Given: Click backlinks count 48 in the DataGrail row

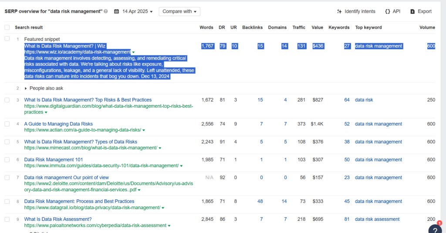Looking at the screenshot, I should [x=260, y=201].
